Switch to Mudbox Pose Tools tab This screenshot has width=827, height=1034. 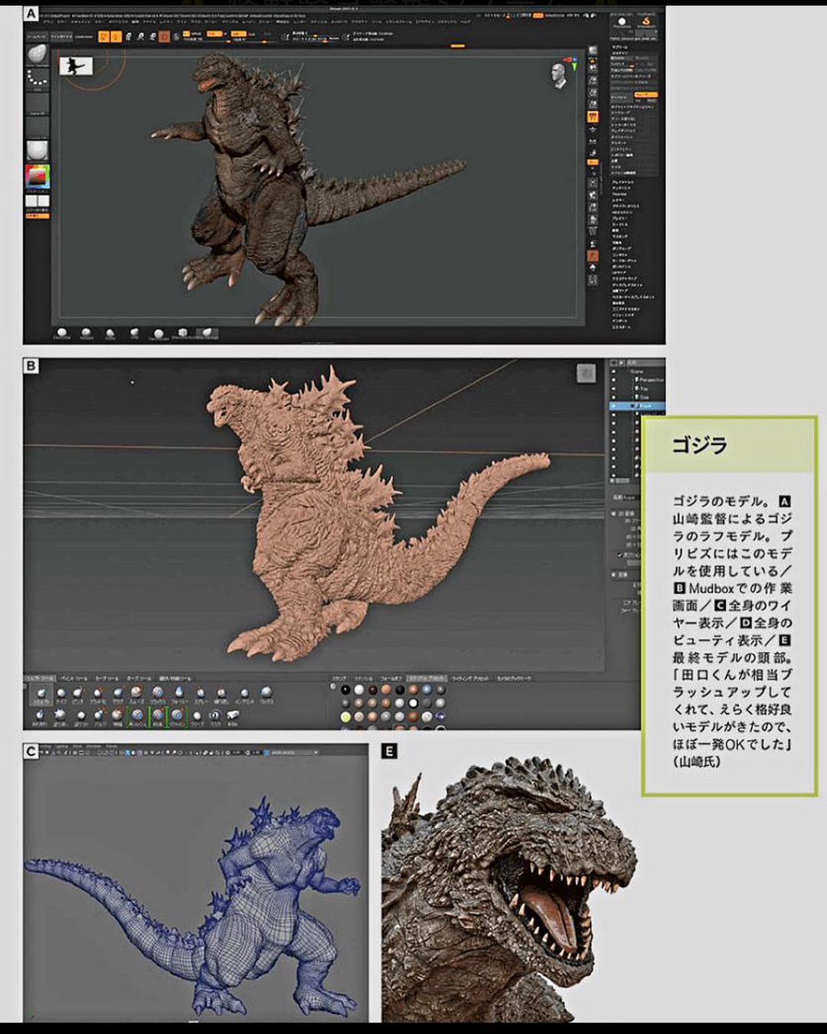pyautogui.click(x=140, y=679)
